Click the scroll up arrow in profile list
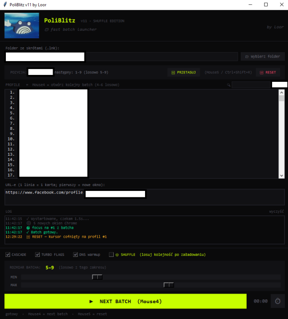 tap(282, 93)
